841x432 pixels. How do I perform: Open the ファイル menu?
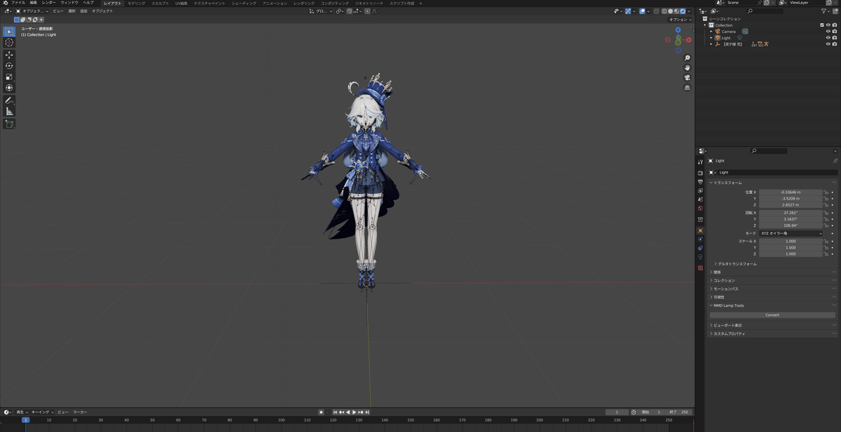tap(18, 3)
